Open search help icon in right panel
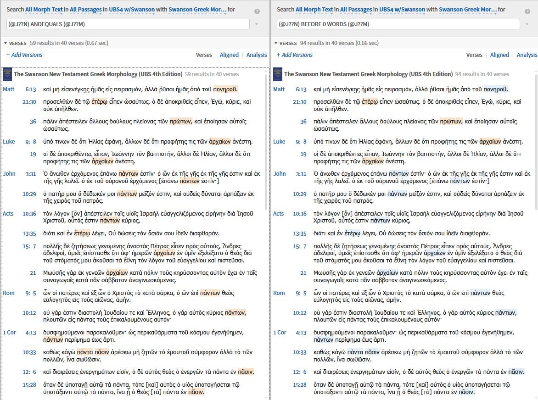Screen dimensions: 538x400 tap(527, 11)
